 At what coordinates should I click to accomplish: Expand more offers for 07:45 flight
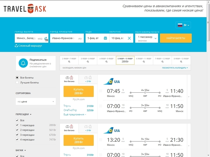pos(75,115)
